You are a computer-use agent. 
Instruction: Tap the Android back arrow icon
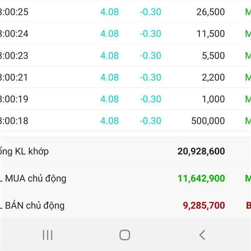click(x=202, y=235)
